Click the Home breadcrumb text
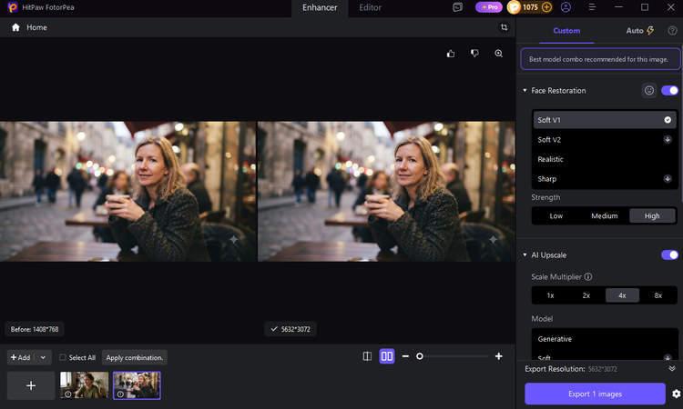Image resolution: width=683 pixels, height=409 pixels. click(36, 27)
